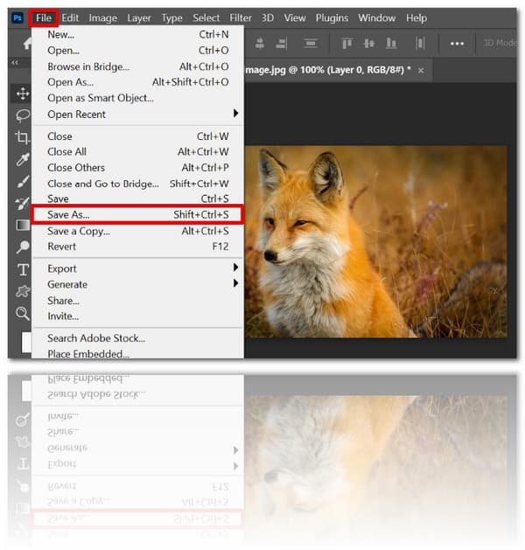Select the Horizontal Type tool
Image resolution: width=525 pixels, height=550 pixels.
(x=23, y=268)
